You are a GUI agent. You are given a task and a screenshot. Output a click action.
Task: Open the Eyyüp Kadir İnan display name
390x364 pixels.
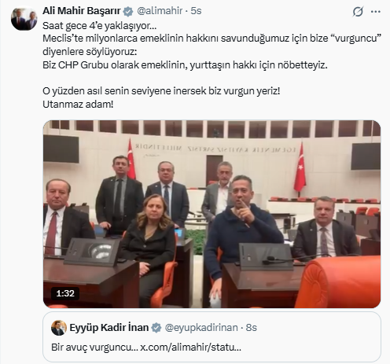109,328
